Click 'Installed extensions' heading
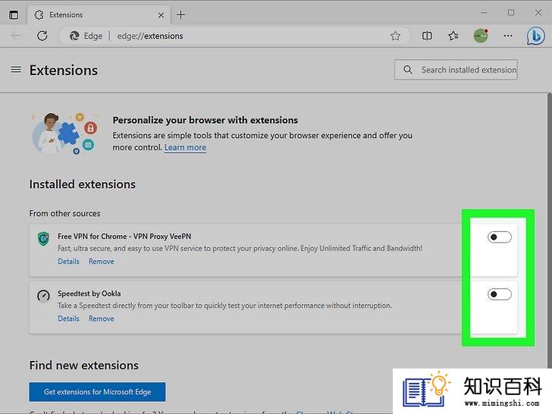The image size is (552, 414). pyautogui.click(x=83, y=184)
